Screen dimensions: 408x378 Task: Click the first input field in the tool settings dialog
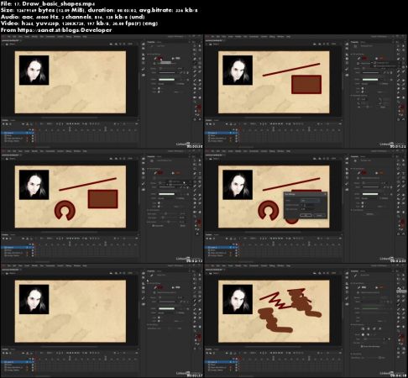310,200
